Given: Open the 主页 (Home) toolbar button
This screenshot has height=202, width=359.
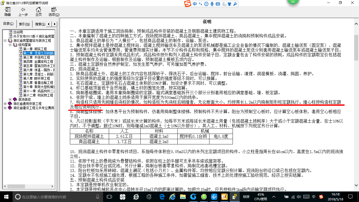Looking at the screenshot, I should point(39,12).
